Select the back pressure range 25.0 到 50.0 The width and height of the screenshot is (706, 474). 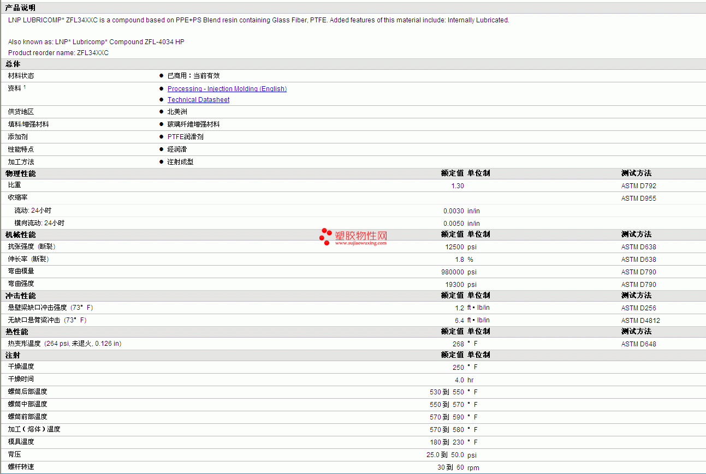pyautogui.click(x=446, y=455)
